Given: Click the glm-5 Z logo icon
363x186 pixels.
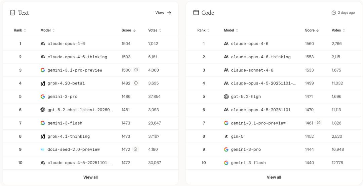Looking at the screenshot, I should coord(226,136).
